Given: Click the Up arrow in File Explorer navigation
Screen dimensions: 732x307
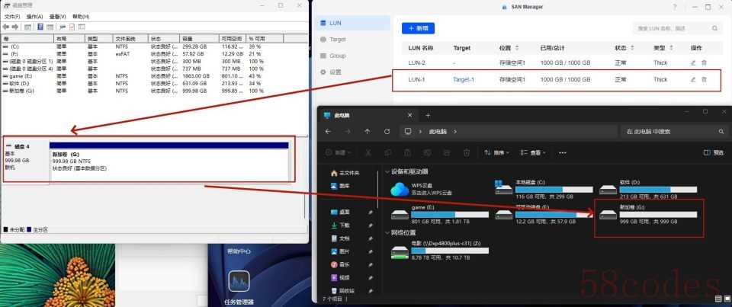Looking at the screenshot, I should (368, 131).
